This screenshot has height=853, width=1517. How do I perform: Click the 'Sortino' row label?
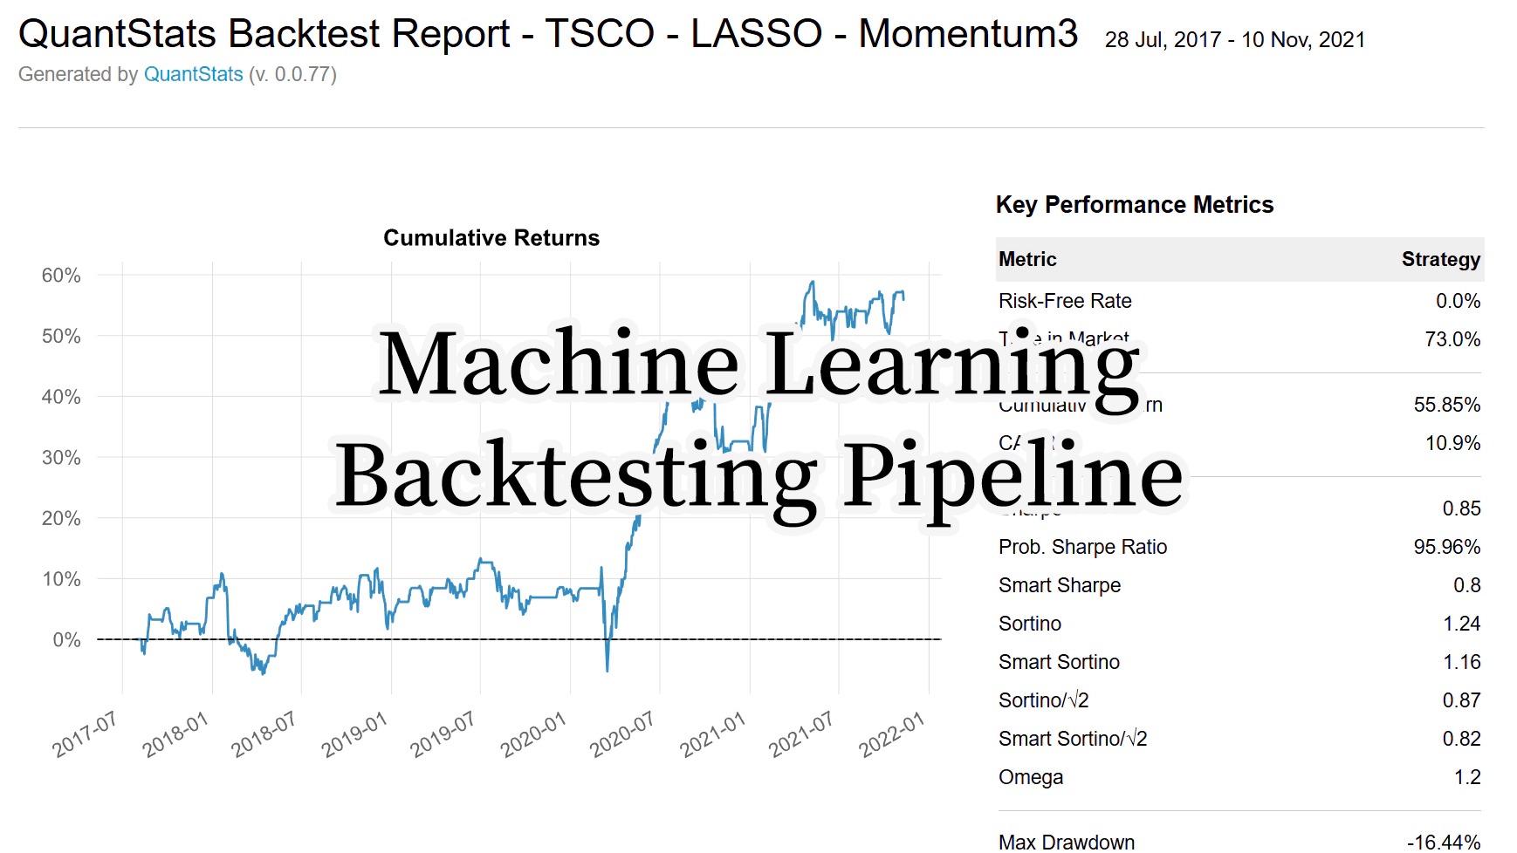tap(1030, 624)
